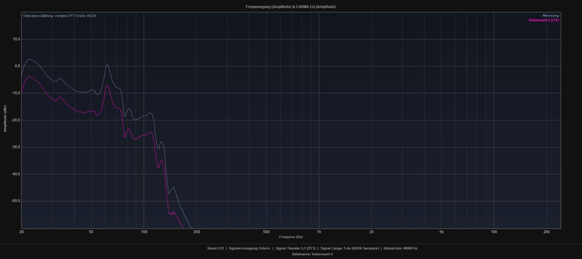Click the magenta LFE curve peak near 62 Hz
582x259 pixels.
tap(107, 85)
